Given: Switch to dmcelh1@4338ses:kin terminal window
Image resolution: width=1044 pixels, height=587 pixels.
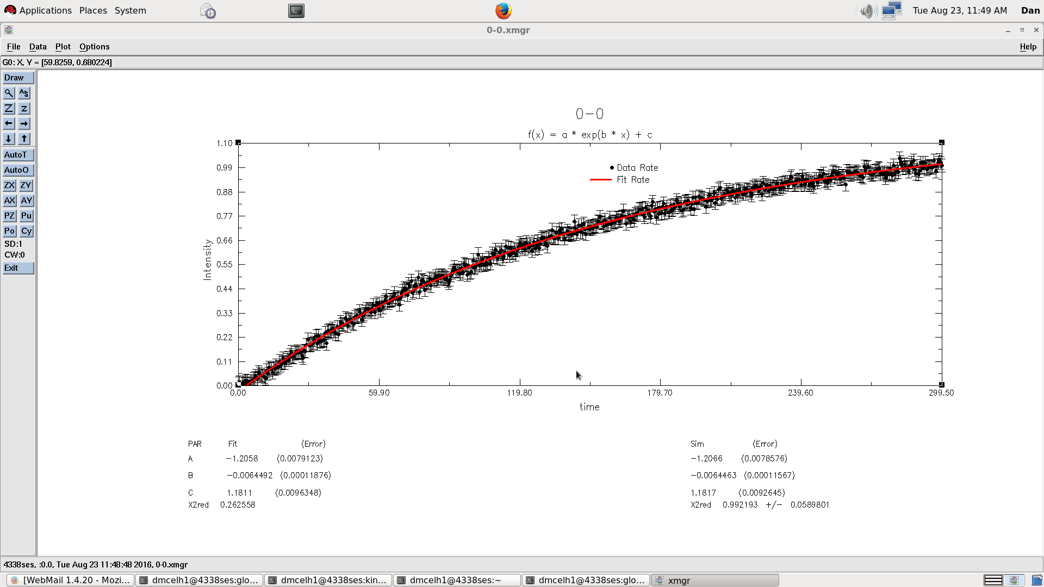Looking at the screenshot, I should coord(328,580).
